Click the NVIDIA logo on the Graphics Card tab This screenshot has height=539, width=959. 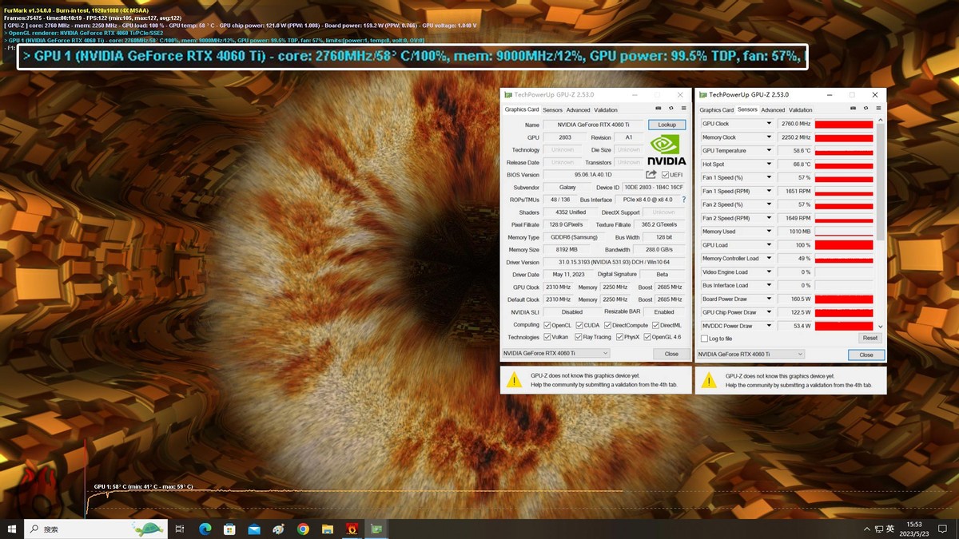coord(667,145)
